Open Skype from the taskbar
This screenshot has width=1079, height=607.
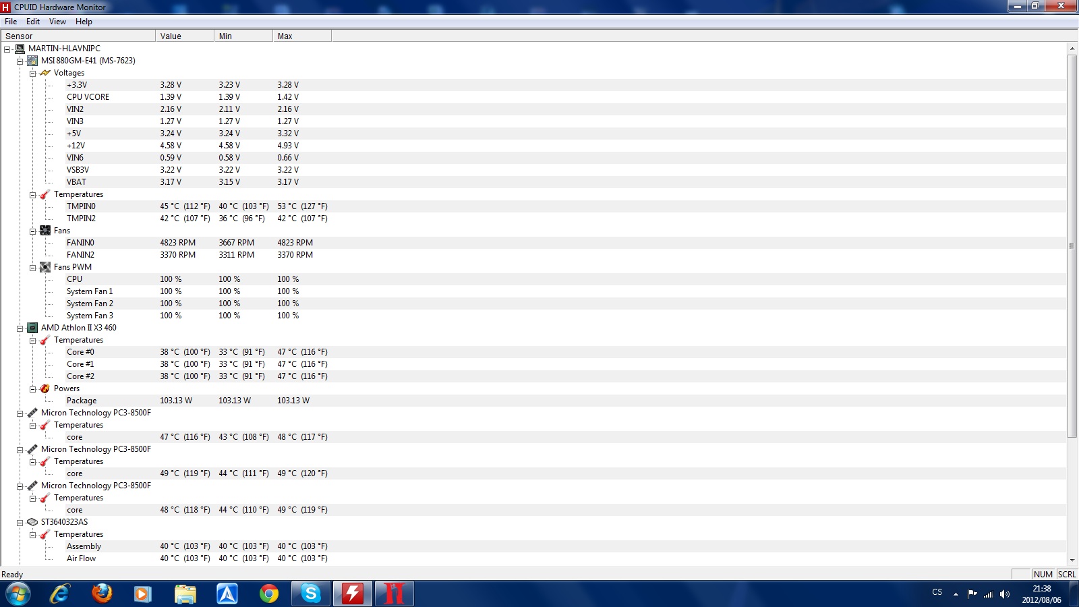point(311,594)
